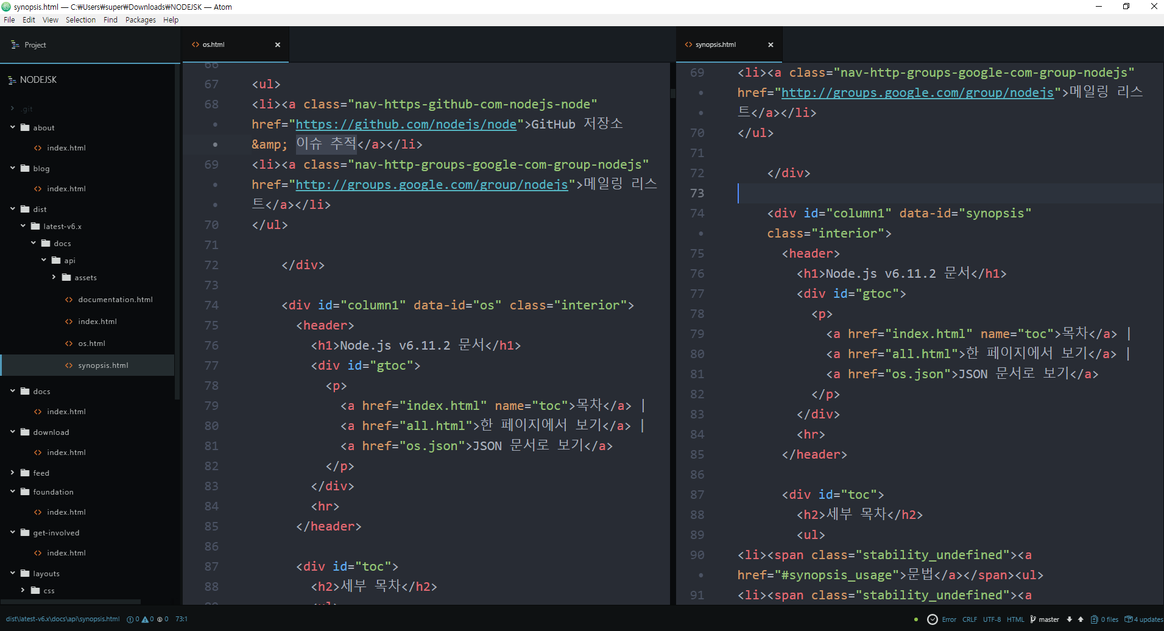Expand the .git folder chevron
1164x631 pixels.
13,108
